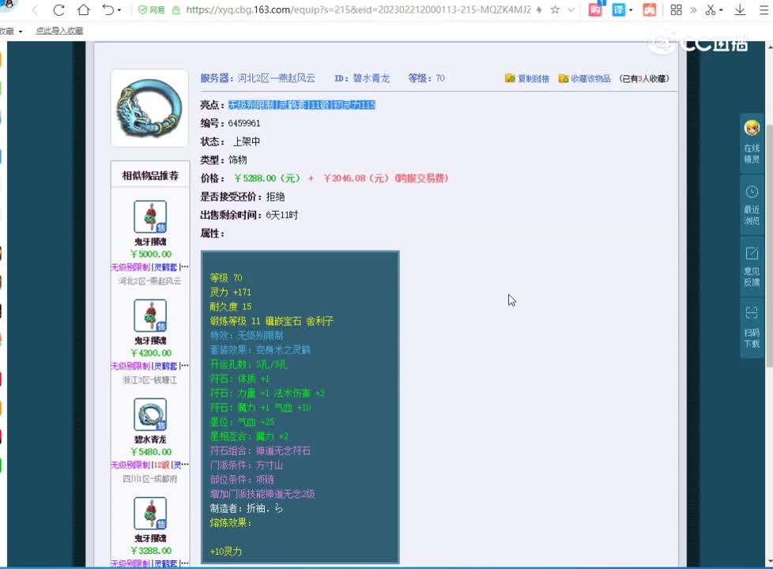773x569 pixels.
Task: Click +10灵力 smelting effect text
Action: (x=226, y=552)
